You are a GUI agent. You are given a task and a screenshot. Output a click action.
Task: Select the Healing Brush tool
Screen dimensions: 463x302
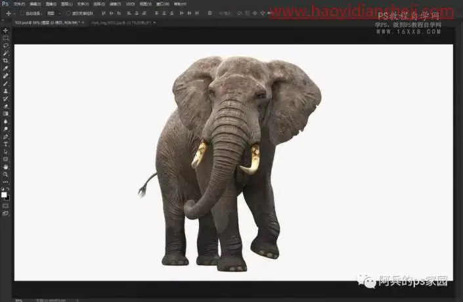[x=5, y=76]
